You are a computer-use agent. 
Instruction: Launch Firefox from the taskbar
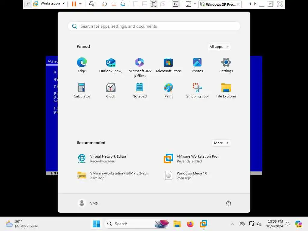190,224
